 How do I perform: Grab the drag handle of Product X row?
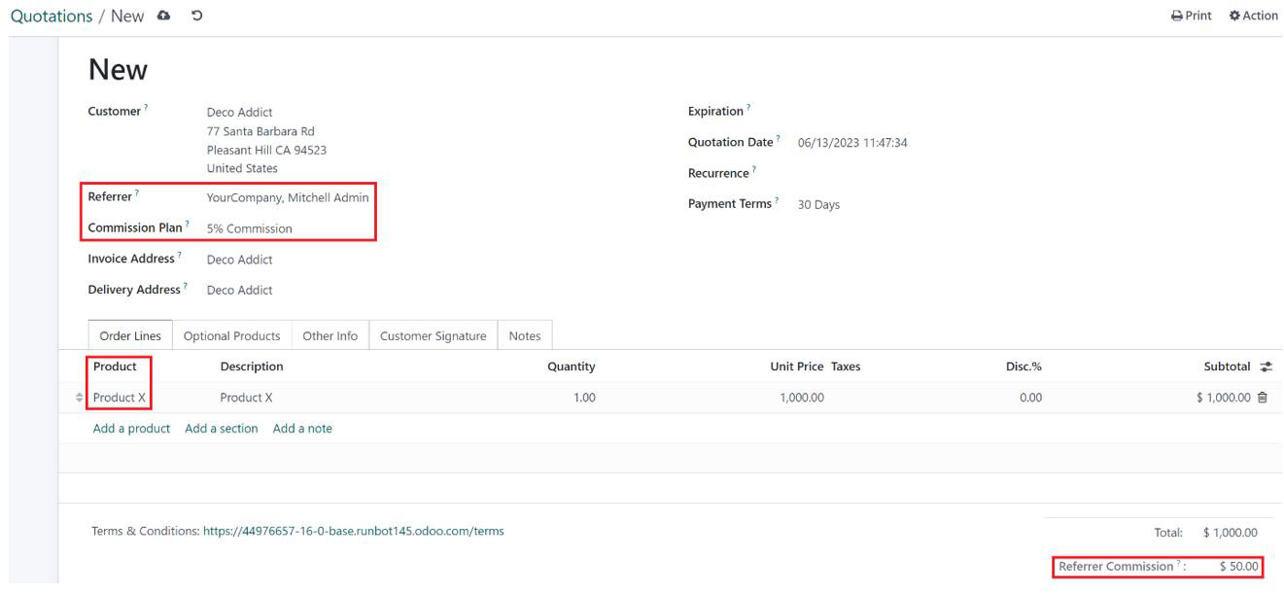tap(80, 398)
